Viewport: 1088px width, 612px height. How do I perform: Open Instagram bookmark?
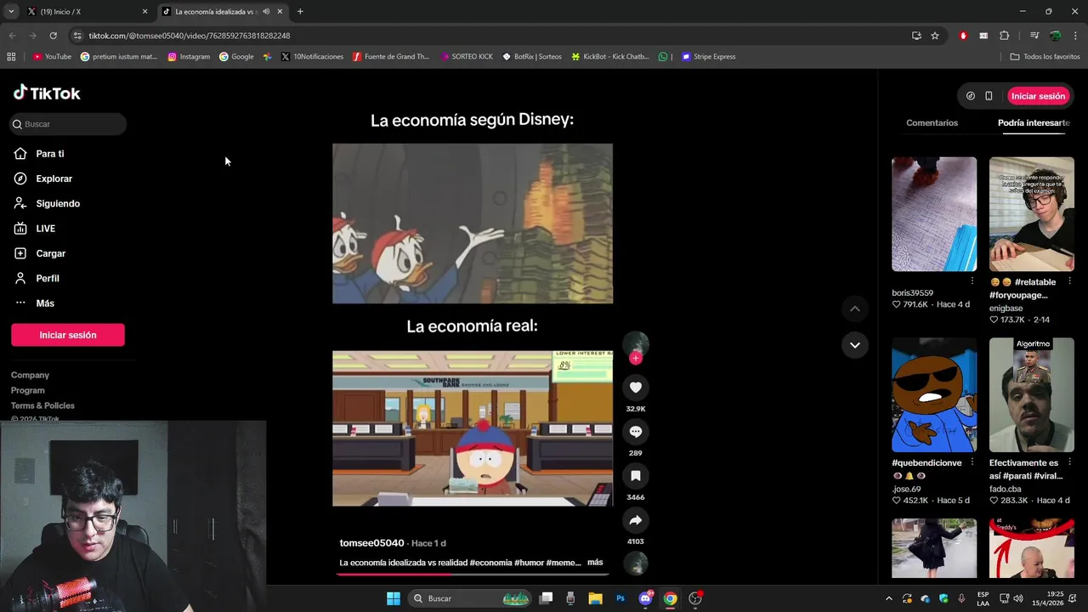click(189, 57)
